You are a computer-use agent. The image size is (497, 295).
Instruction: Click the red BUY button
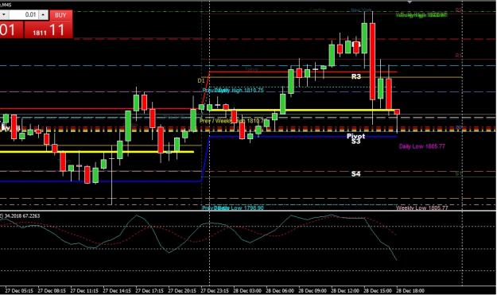[61, 15]
